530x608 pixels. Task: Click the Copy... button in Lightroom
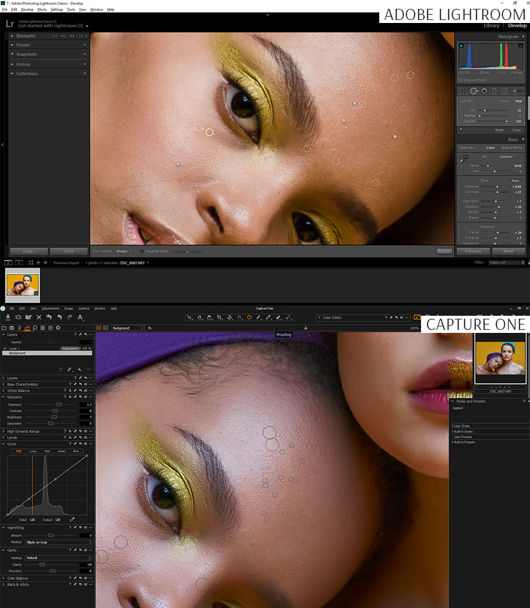[x=29, y=251]
